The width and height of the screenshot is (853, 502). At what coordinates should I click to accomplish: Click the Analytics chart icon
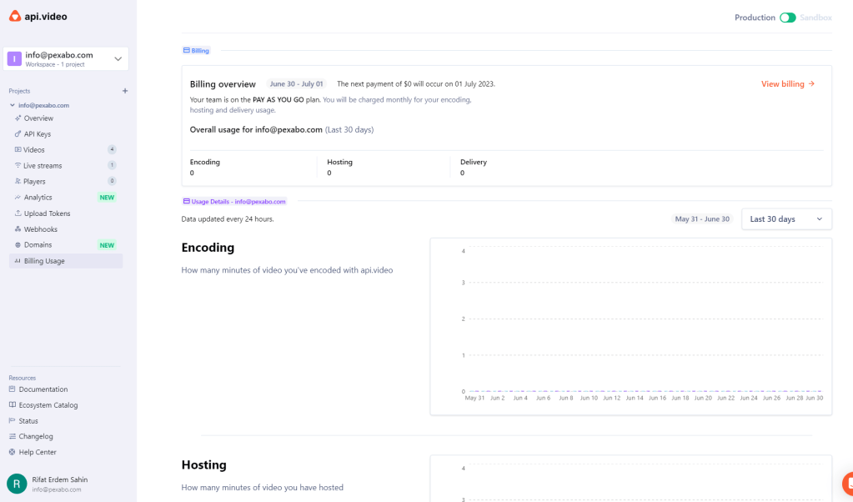point(18,198)
